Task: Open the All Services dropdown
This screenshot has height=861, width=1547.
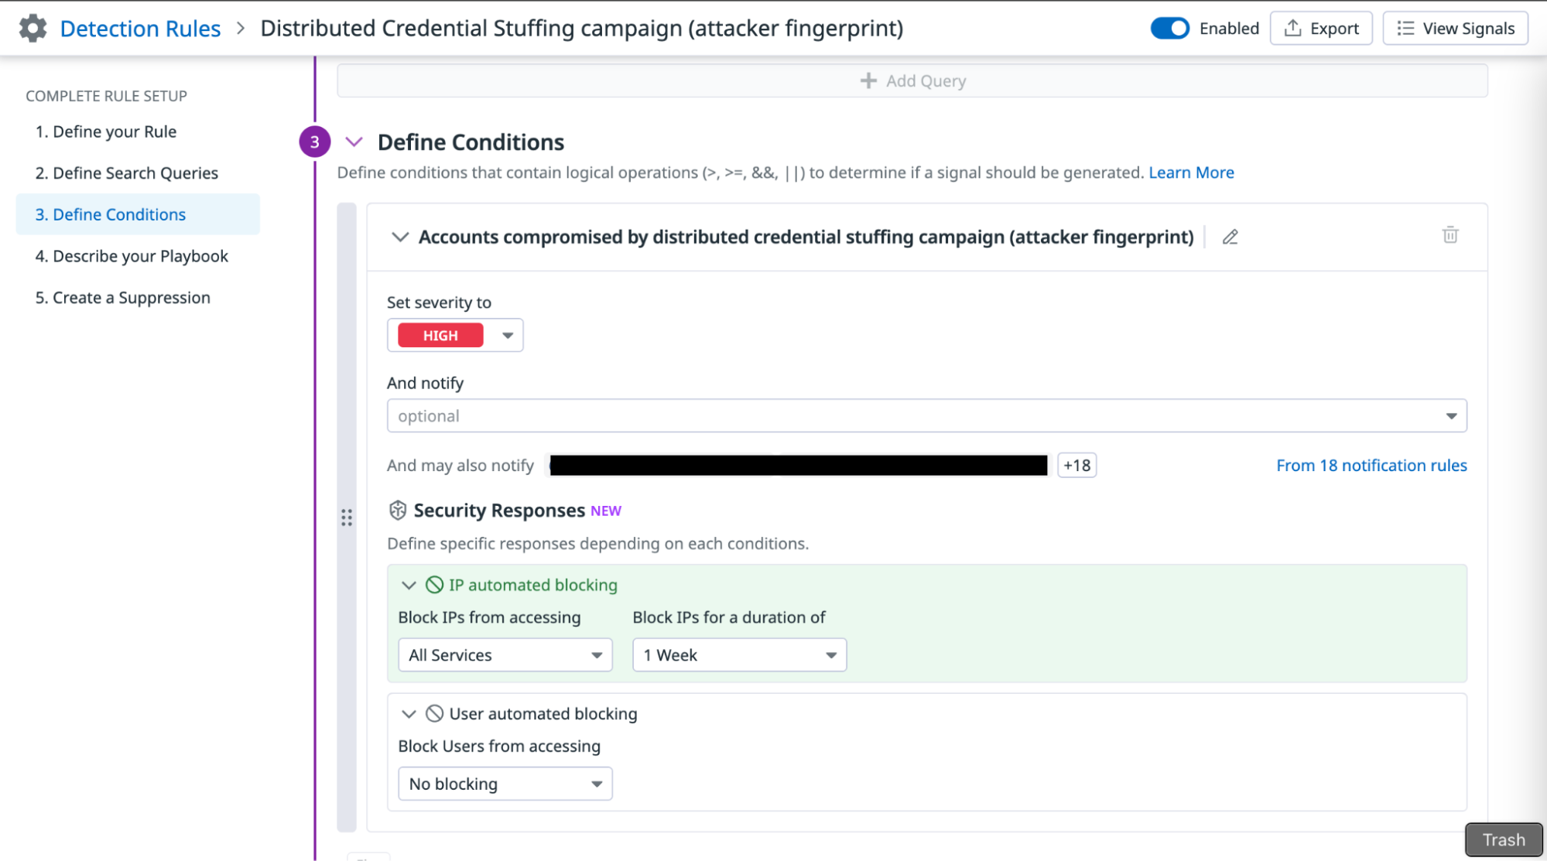Action: click(505, 655)
